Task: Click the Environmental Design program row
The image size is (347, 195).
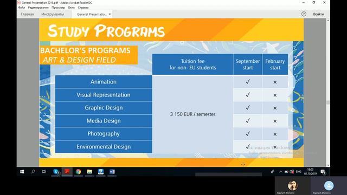Action: [104, 147]
